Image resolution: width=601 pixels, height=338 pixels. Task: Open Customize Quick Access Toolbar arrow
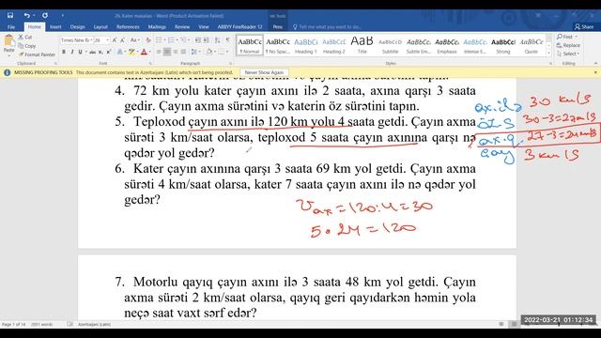pyautogui.click(x=62, y=16)
